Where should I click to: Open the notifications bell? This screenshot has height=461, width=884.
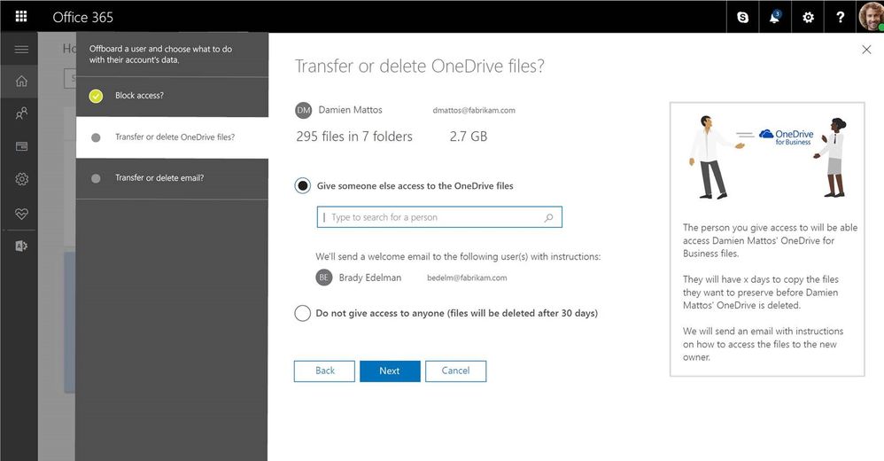775,17
